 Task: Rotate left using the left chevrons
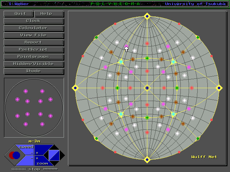click(19, 169)
